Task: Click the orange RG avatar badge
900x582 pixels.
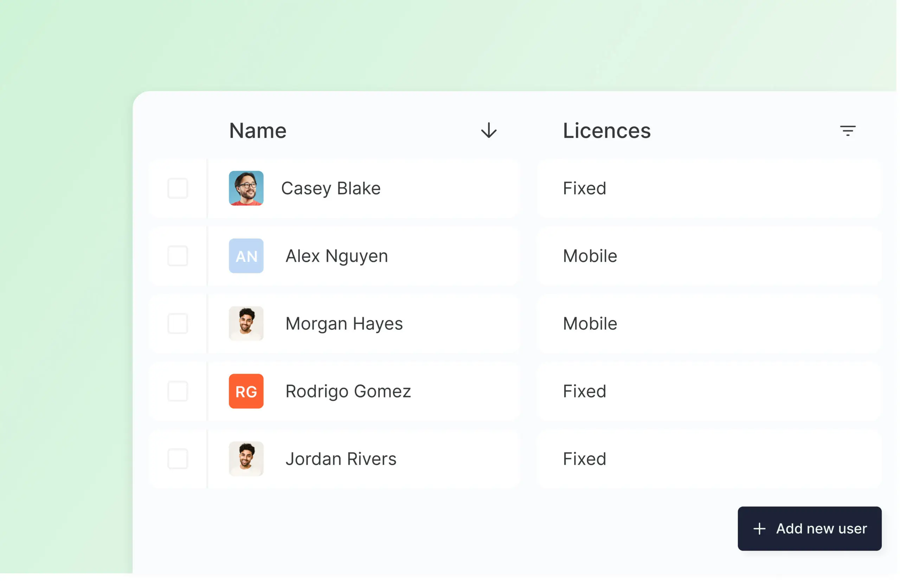Action: (246, 391)
